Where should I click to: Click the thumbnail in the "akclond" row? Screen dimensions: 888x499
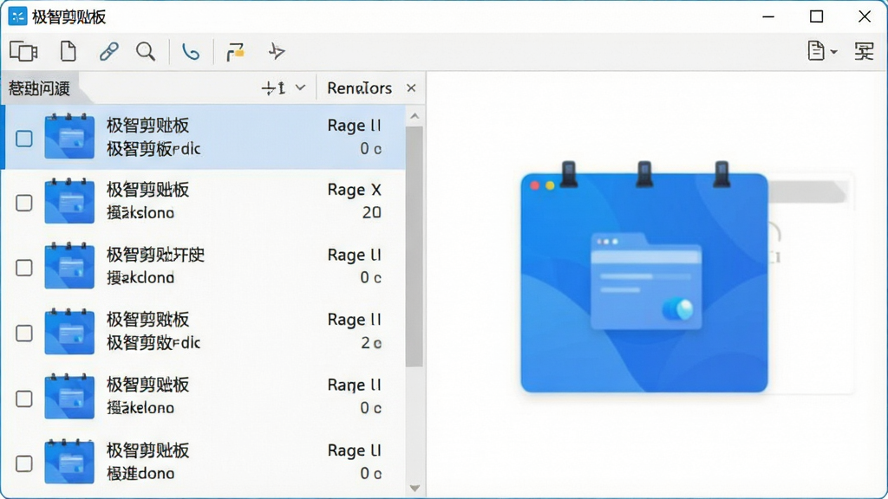pos(69,266)
